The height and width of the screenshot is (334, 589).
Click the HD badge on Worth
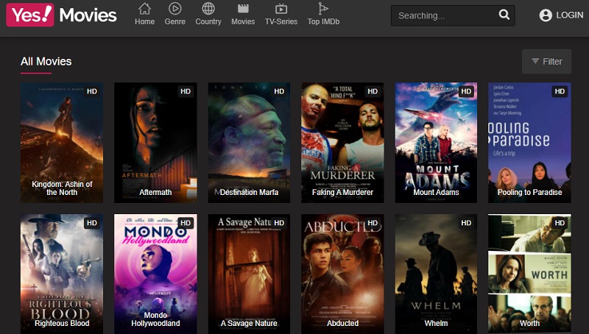(560, 223)
